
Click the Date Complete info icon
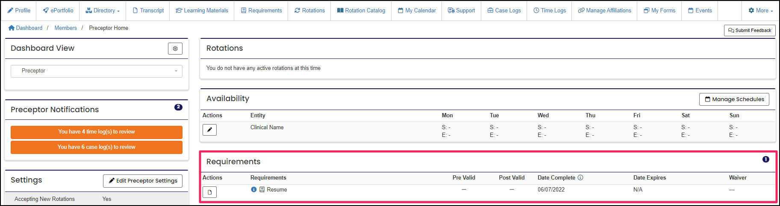580,177
